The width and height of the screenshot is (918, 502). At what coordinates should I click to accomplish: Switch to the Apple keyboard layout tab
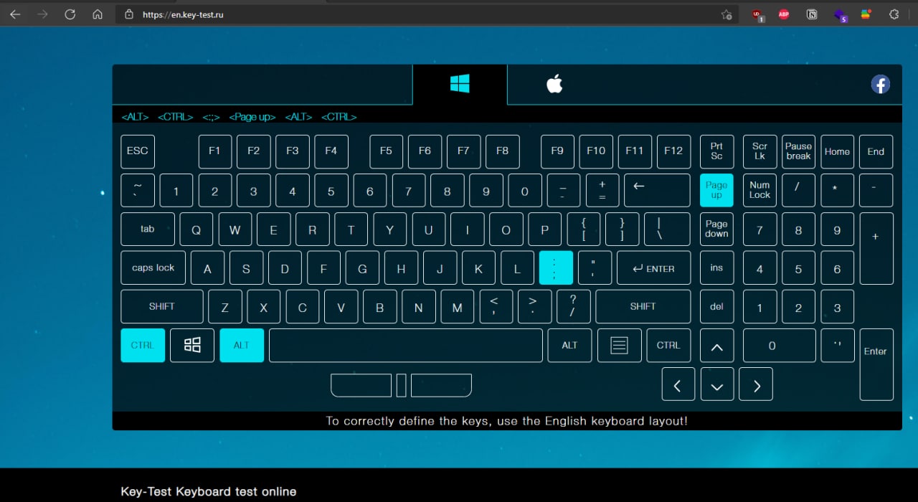click(x=554, y=84)
